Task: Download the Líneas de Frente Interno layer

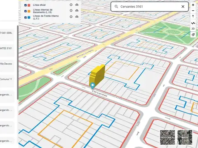Action: 77,17
